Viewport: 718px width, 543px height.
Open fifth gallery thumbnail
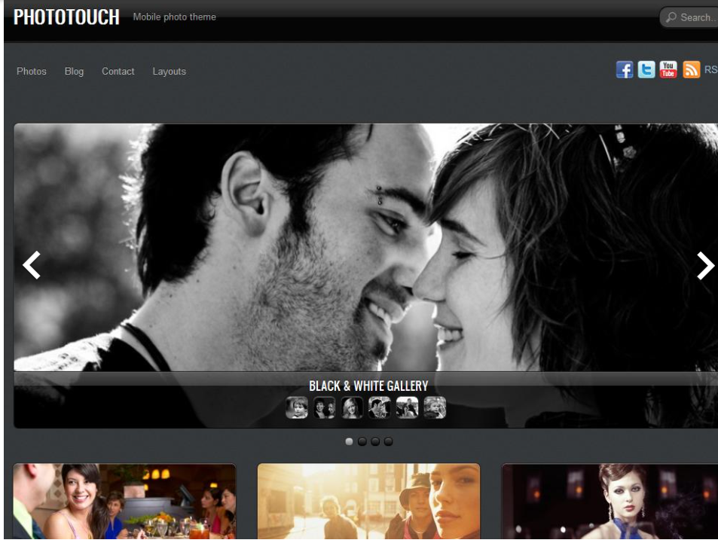(407, 407)
